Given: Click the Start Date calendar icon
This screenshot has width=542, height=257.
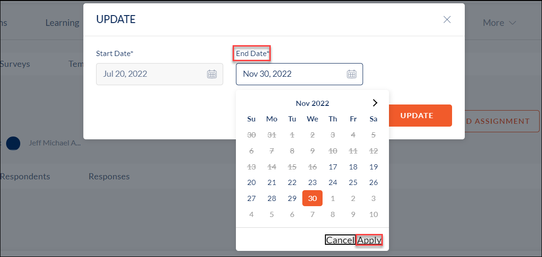Looking at the screenshot, I should (x=211, y=74).
